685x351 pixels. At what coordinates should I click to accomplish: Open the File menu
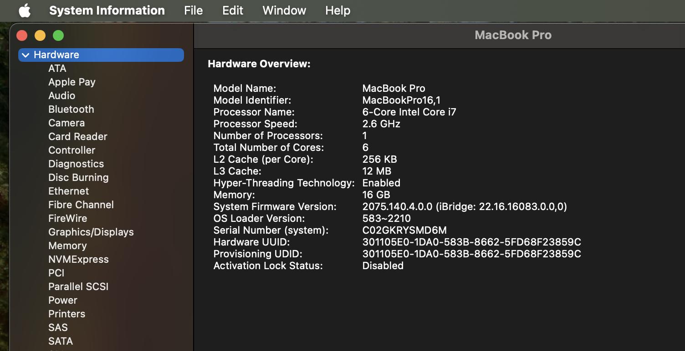pos(194,10)
